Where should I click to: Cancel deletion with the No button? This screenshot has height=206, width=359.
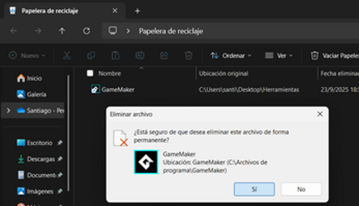point(301,189)
